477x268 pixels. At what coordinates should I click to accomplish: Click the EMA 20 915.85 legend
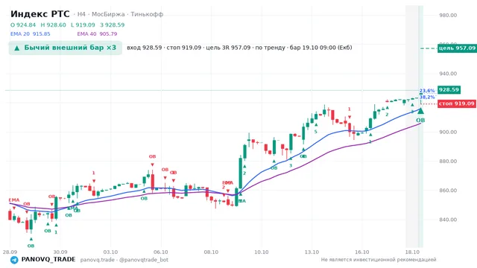tap(30, 34)
